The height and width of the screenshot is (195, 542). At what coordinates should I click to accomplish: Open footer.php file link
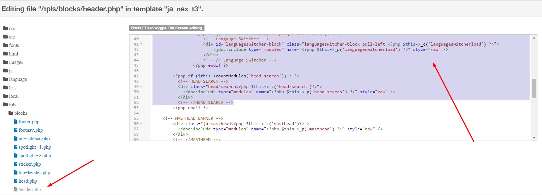(29, 122)
